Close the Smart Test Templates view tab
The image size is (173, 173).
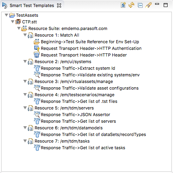pyautogui.click(x=59, y=5)
